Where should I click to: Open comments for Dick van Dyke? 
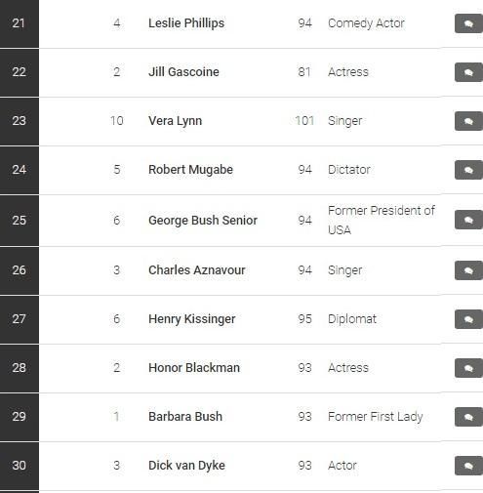(x=468, y=466)
